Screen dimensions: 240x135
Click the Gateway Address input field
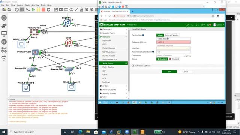coord(173,42)
